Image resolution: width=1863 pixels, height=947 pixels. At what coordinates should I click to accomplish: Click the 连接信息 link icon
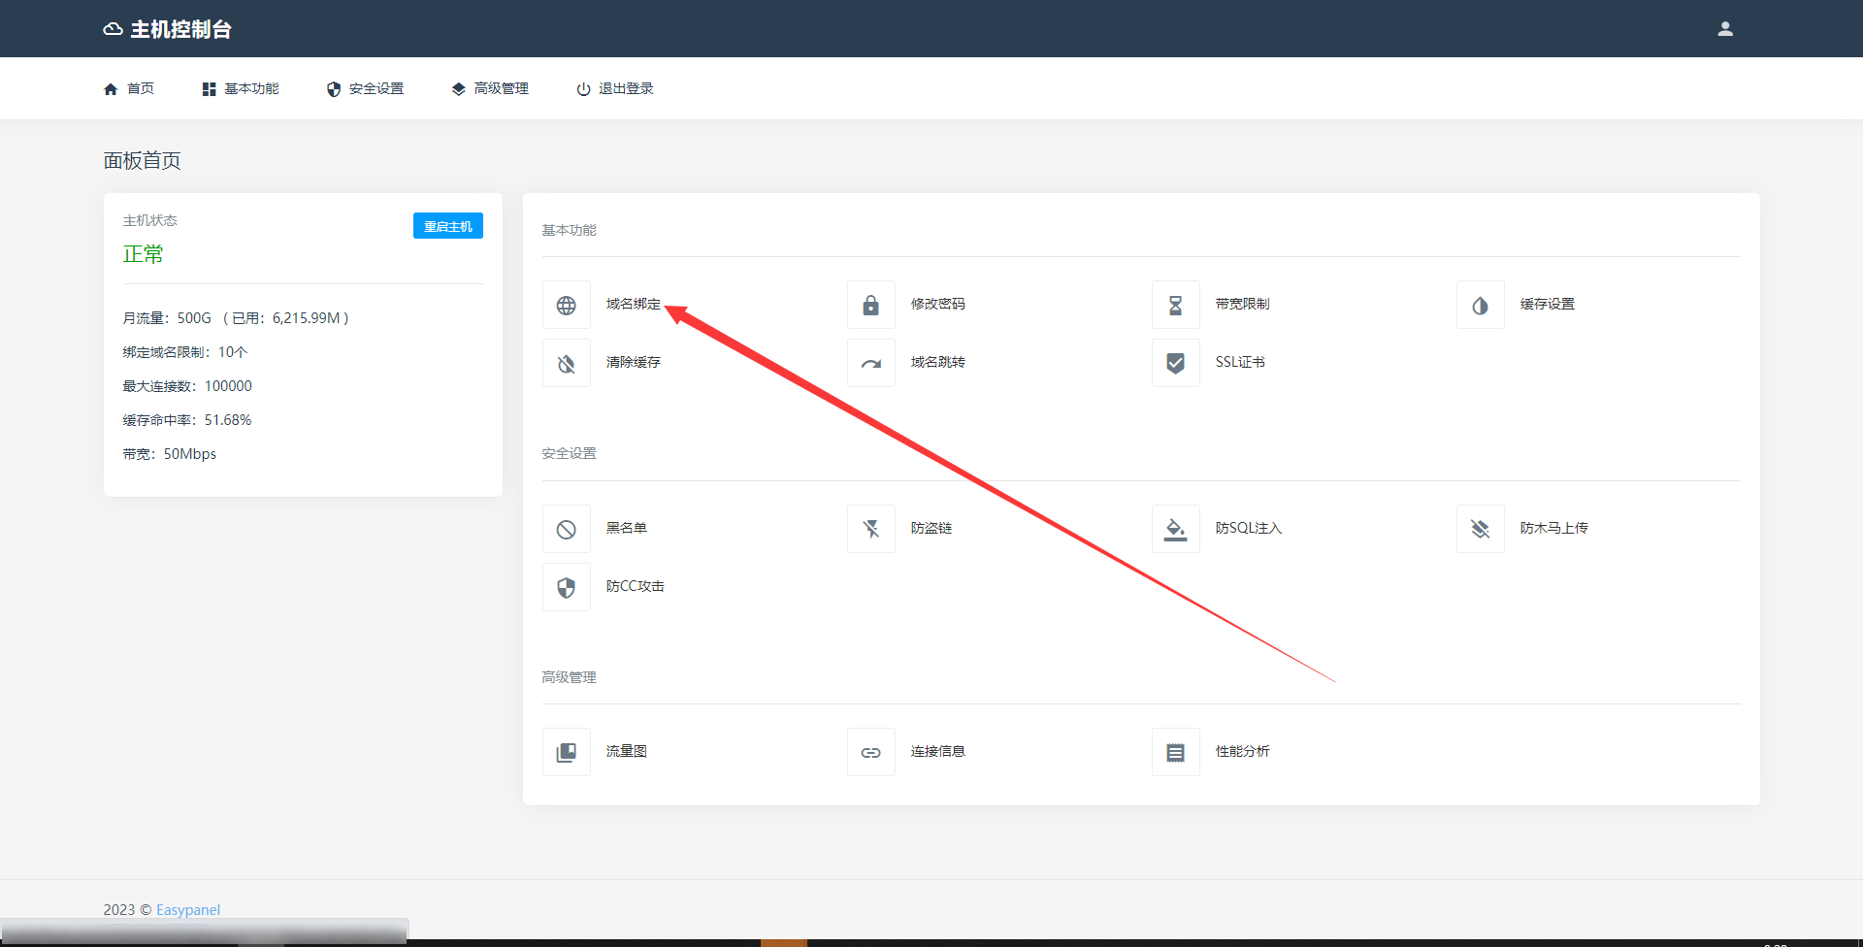click(870, 752)
